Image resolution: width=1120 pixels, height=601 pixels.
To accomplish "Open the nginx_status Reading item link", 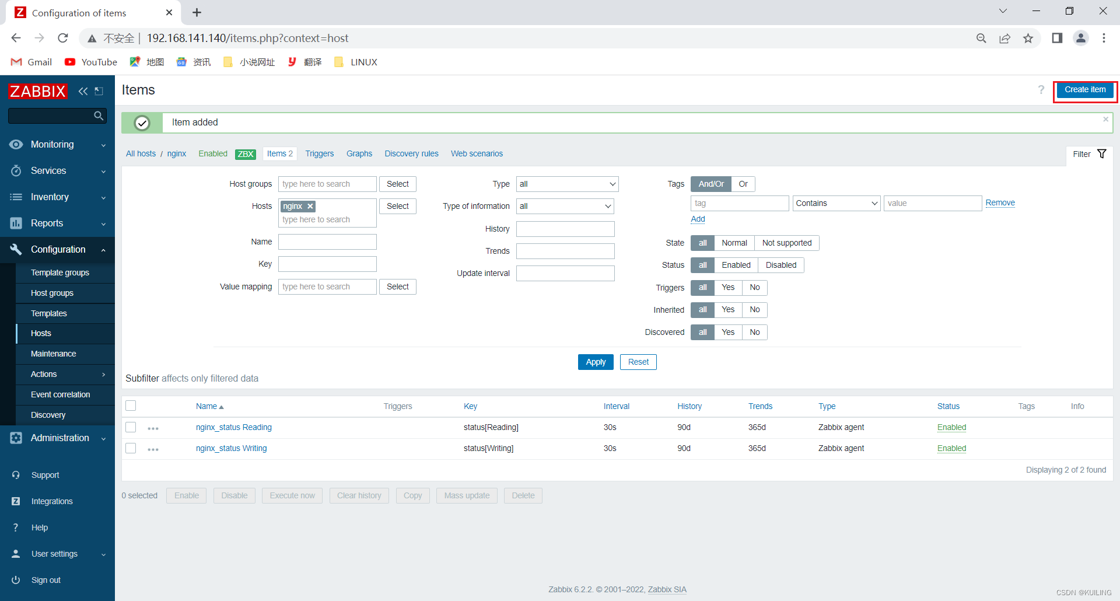I will 234,427.
